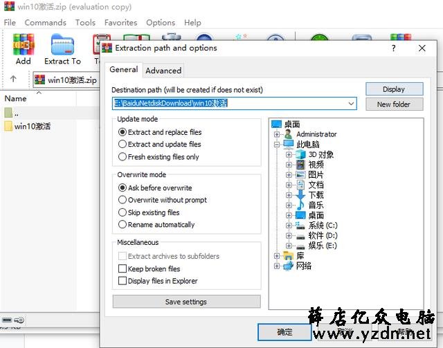Click the up-arrow parent folder icon
The width and height of the screenshot is (443, 348).
[13, 79]
